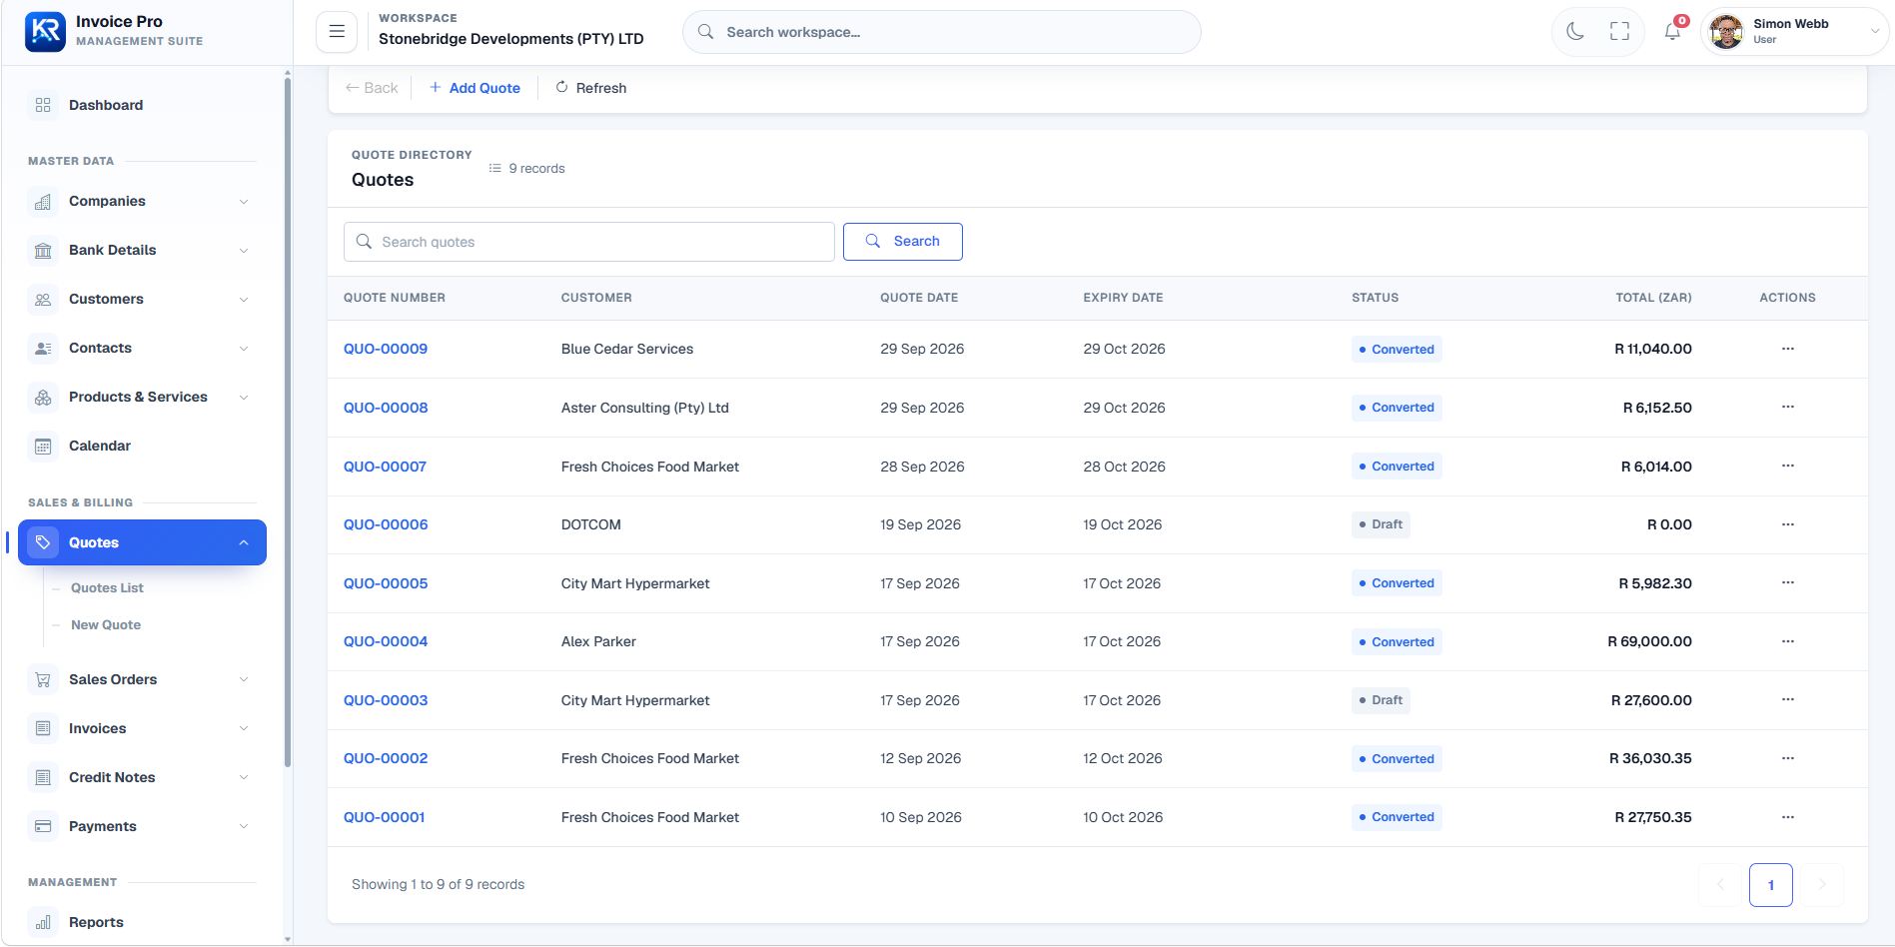This screenshot has width=1895, height=947.
Task: Click the Invoices document icon
Action: tap(43, 729)
